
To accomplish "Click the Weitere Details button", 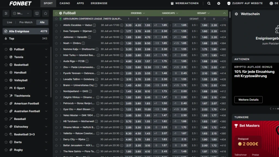I will pyautogui.click(x=248, y=100).
